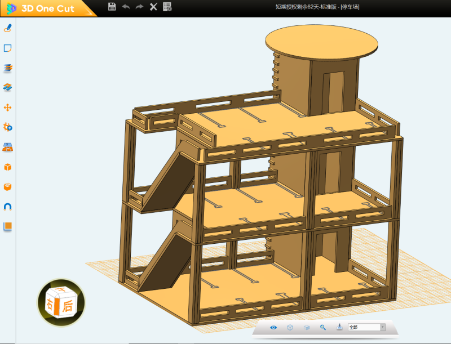451x344 pixels.
Task: Open the settings list icon in top toolbar
Action: click(x=167, y=7)
